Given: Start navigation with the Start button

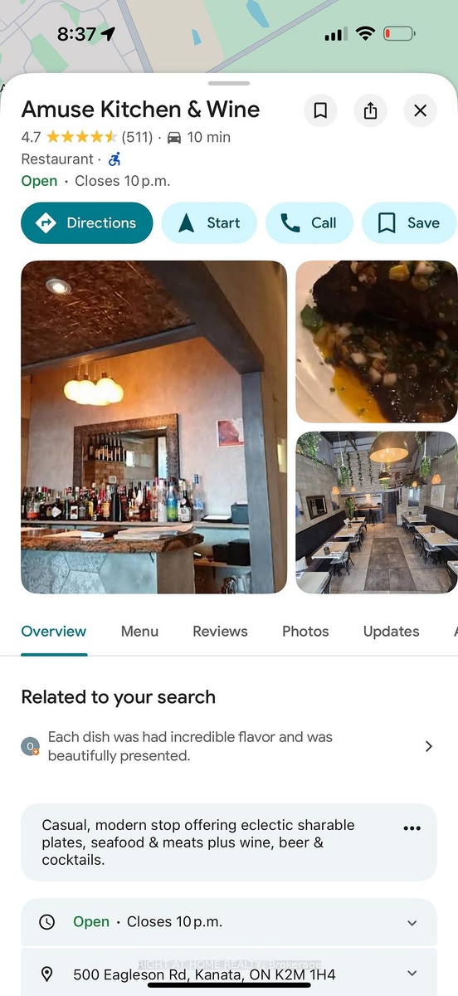Looking at the screenshot, I should coord(209,222).
